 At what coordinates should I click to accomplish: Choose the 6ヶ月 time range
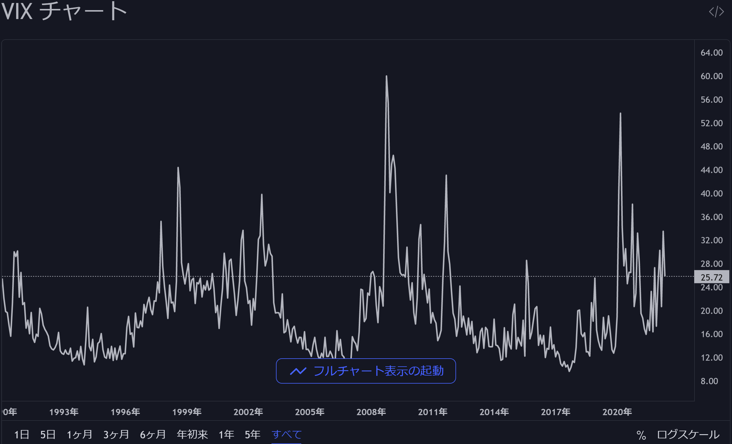(x=153, y=434)
